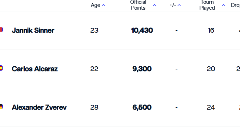240x133 pixels.
Task: Open Carlos Alcaraz's player profile
Action: (35, 69)
